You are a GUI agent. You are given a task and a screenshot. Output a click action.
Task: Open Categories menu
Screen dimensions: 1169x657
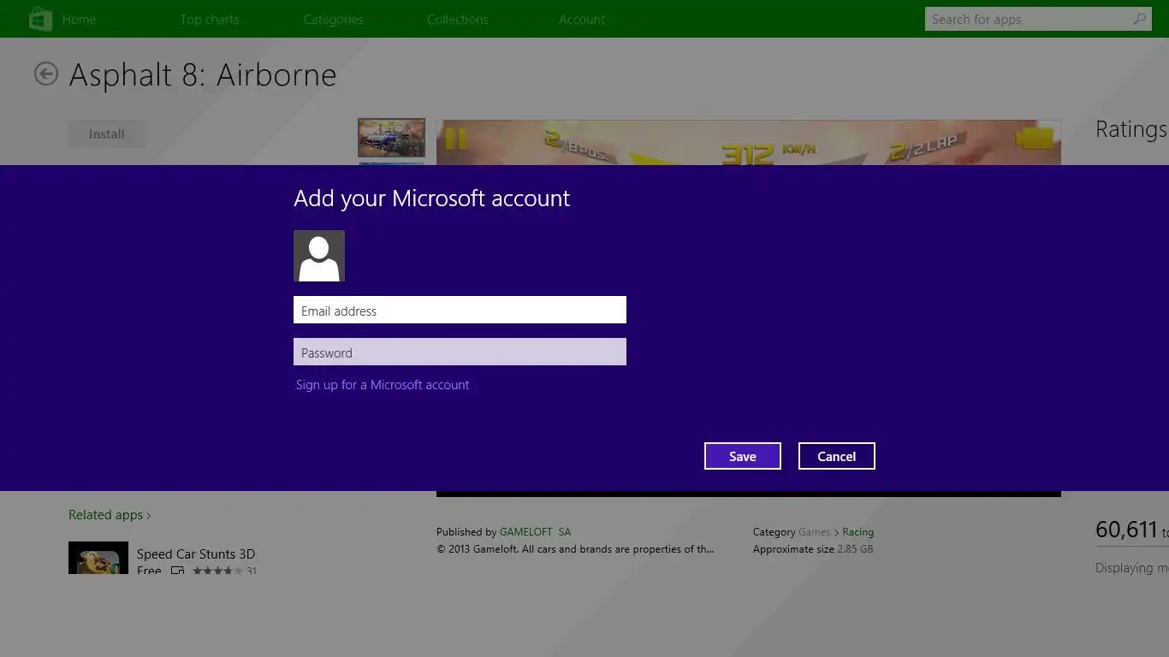click(x=333, y=19)
